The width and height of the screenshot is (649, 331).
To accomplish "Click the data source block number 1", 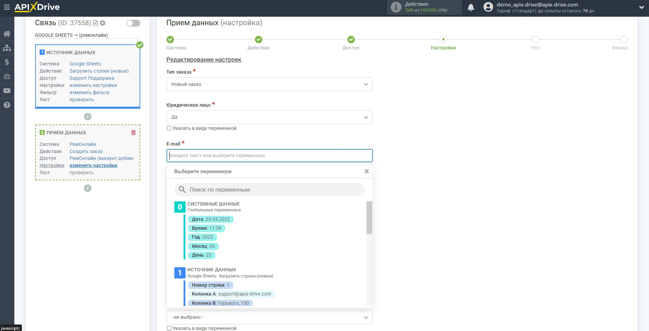I will pos(180,273).
